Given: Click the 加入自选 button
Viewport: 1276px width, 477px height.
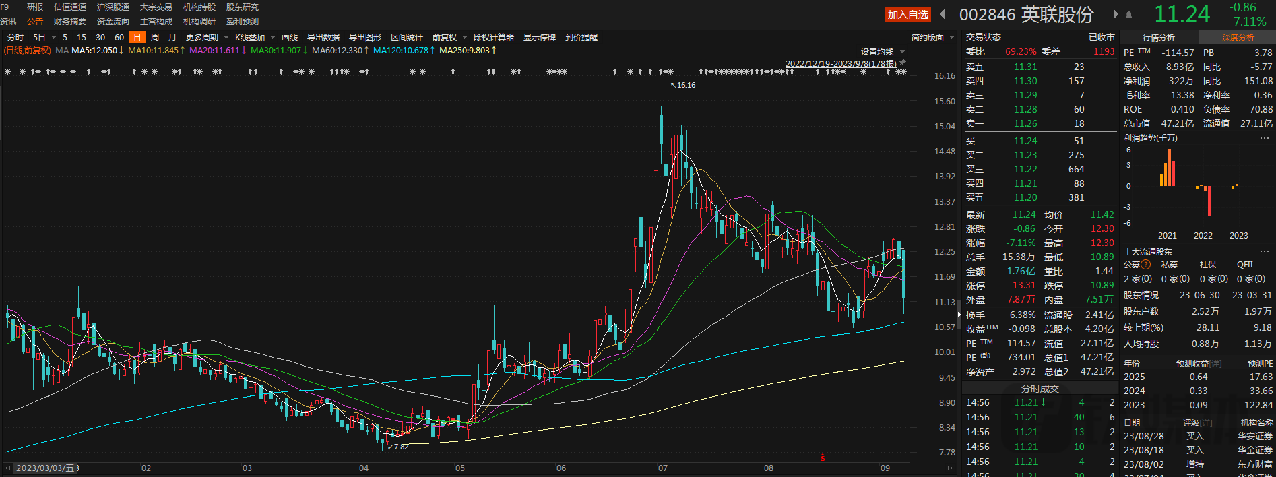Looking at the screenshot, I should coord(907,15).
